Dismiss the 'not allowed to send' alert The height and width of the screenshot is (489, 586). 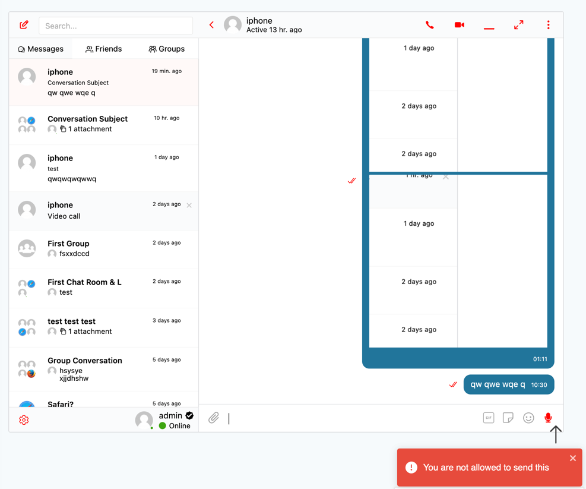[572, 458]
